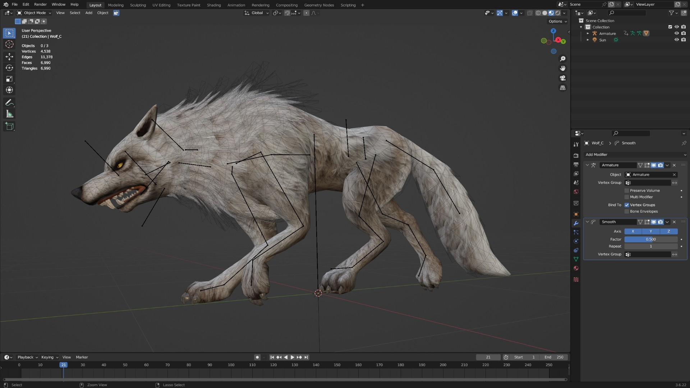Hide the Armature in the outliner
The width and height of the screenshot is (690, 388).
pyautogui.click(x=676, y=33)
